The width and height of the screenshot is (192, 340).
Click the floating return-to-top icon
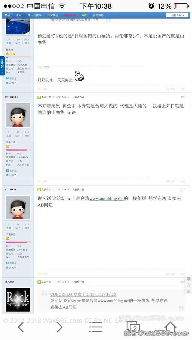[188, 285]
